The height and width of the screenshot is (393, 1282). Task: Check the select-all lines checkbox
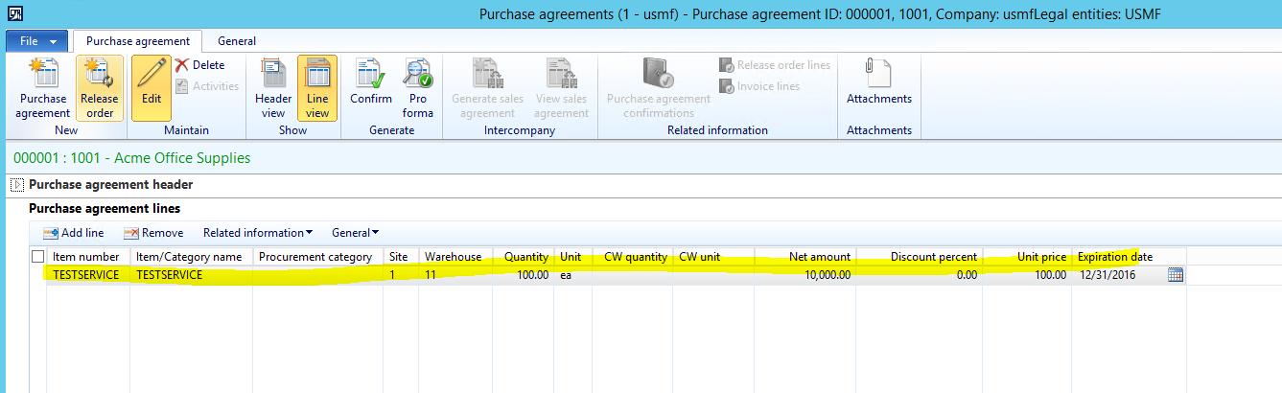point(37,257)
